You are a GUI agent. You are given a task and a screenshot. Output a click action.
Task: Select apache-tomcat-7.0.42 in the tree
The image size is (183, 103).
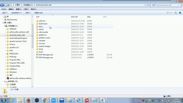point(18,41)
